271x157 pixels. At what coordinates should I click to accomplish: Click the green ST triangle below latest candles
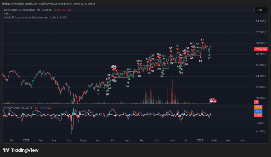click(x=209, y=55)
